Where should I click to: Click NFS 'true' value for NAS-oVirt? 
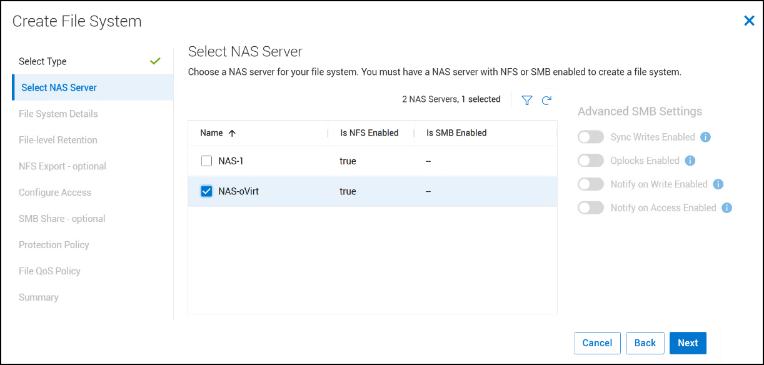point(348,191)
